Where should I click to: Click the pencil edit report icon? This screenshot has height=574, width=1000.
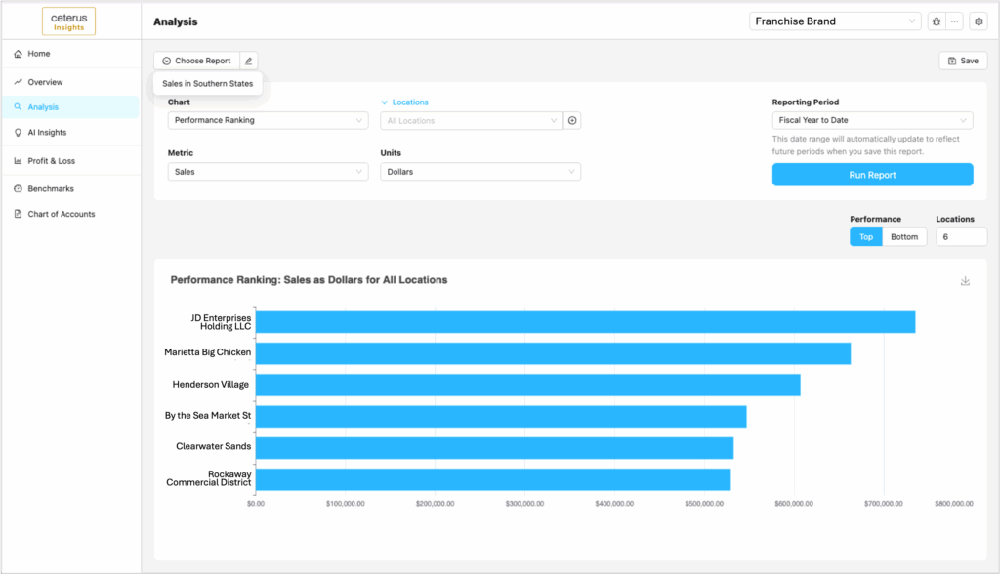[248, 61]
